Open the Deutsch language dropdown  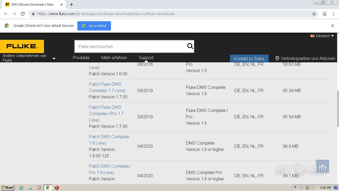(322, 36)
